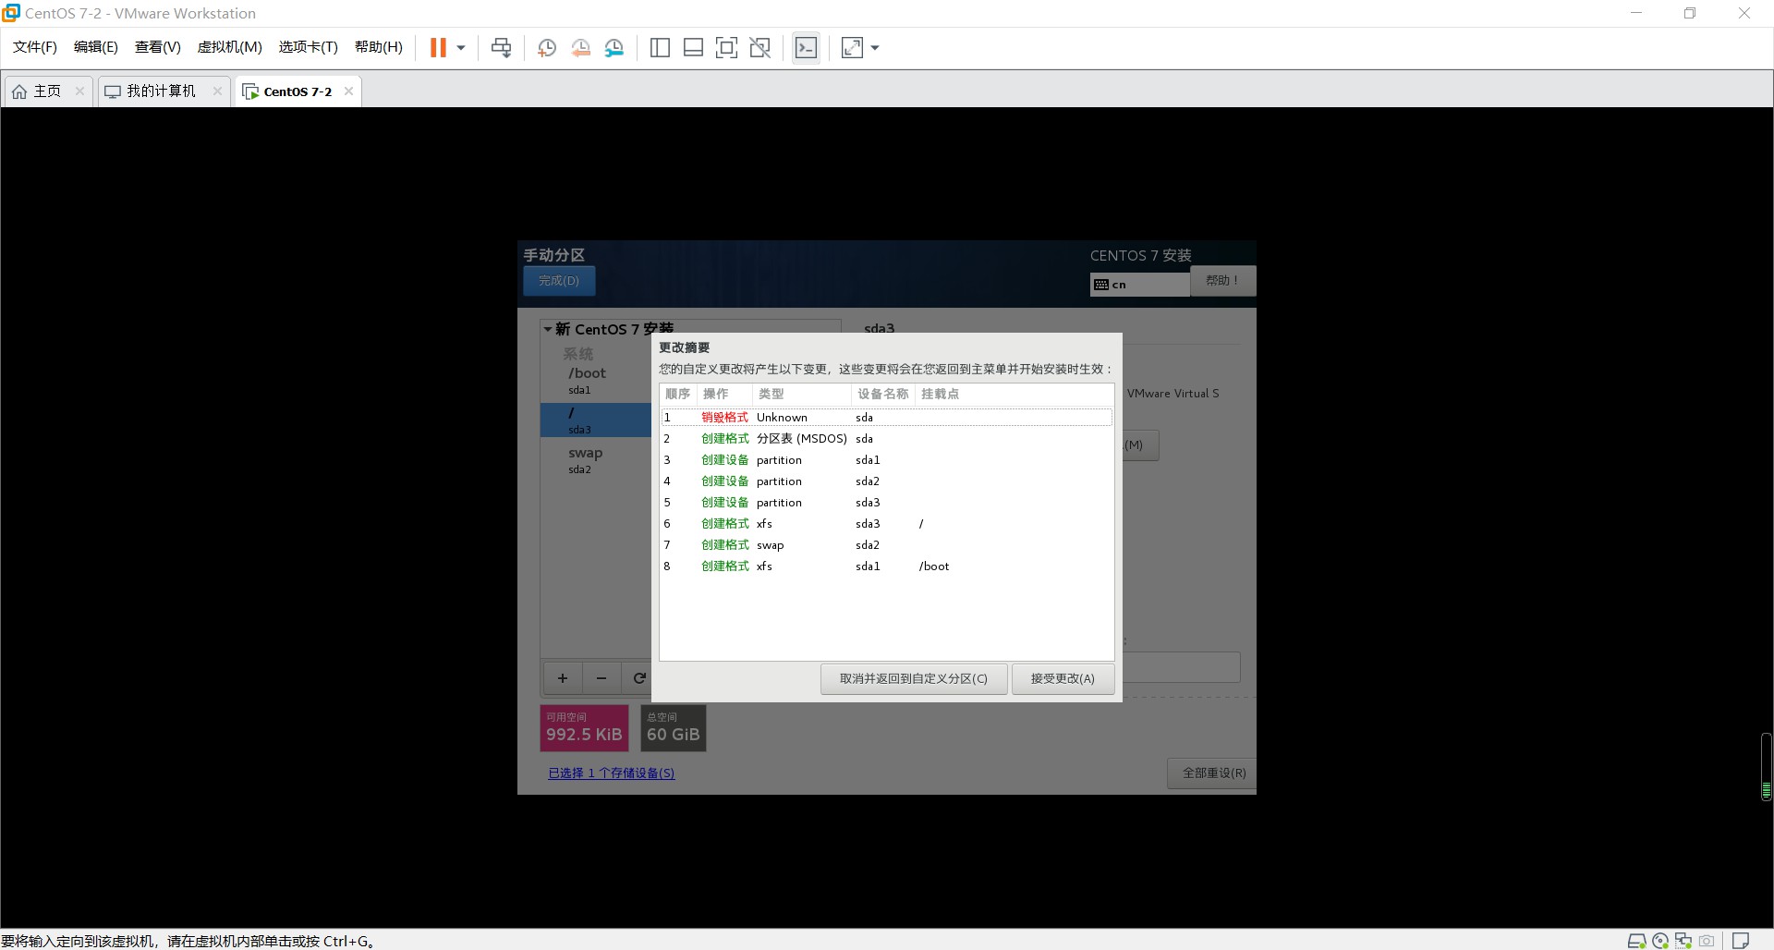Screen dimensions: 1774x950
Task: Click the network adapter status icon
Action: point(1683,941)
